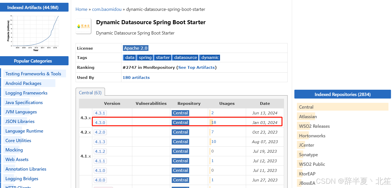Open the 2 usages link for 4.3.1
Screen dimensions: 392x188
click(212, 113)
